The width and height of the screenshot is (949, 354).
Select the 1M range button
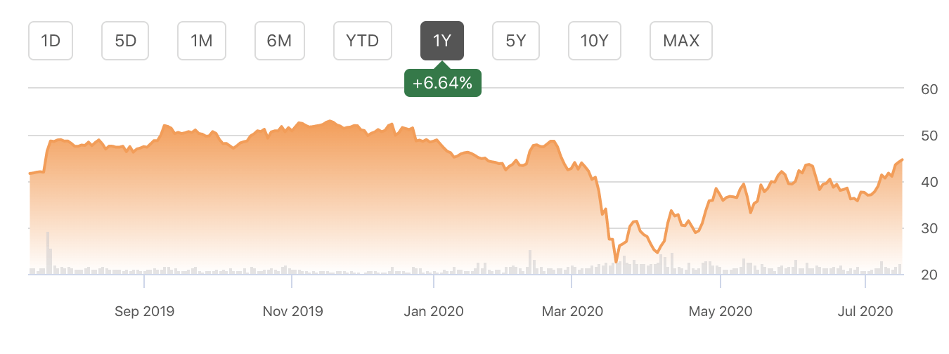[202, 41]
